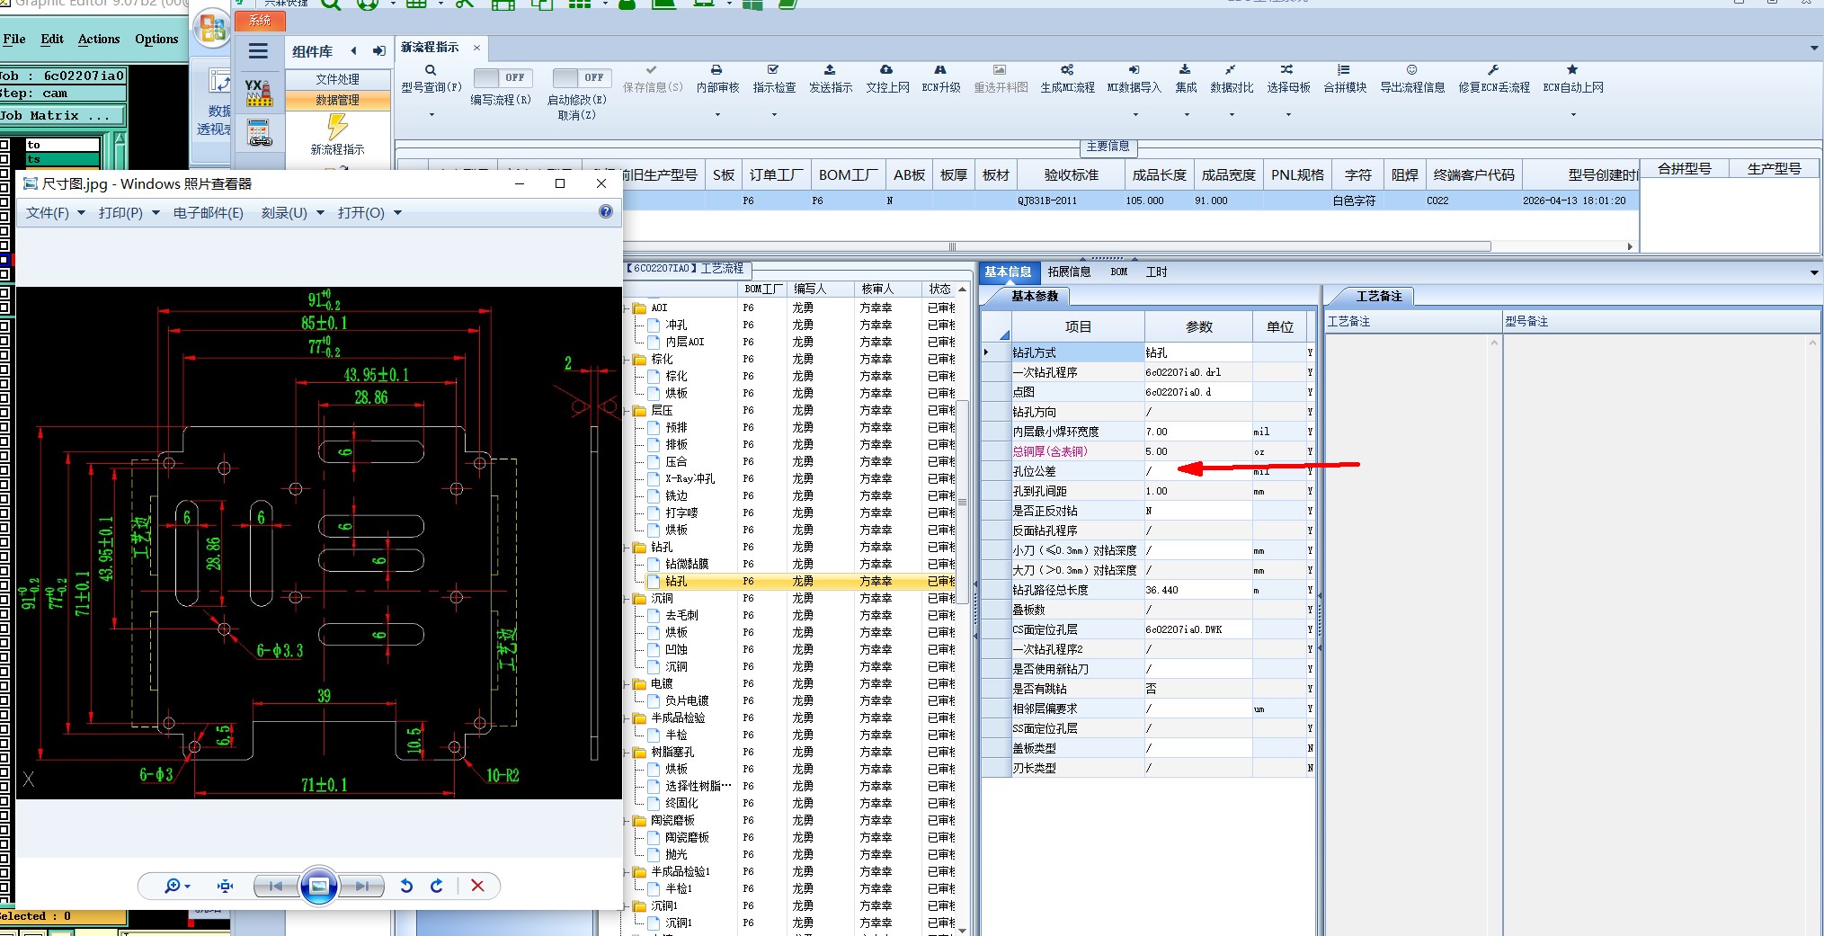Image resolution: width=1824 pixels, height=936 pixels.
Task: Open 型号查询(F) dropdown arrow
Action: [x=432, y=115]
